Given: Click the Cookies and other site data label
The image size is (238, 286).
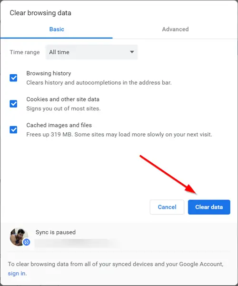Looking at the screenshot, I should pyautogui.click(x=63, y=99).
